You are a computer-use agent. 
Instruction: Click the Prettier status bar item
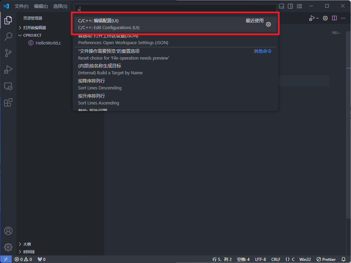(x=326, y=259)
